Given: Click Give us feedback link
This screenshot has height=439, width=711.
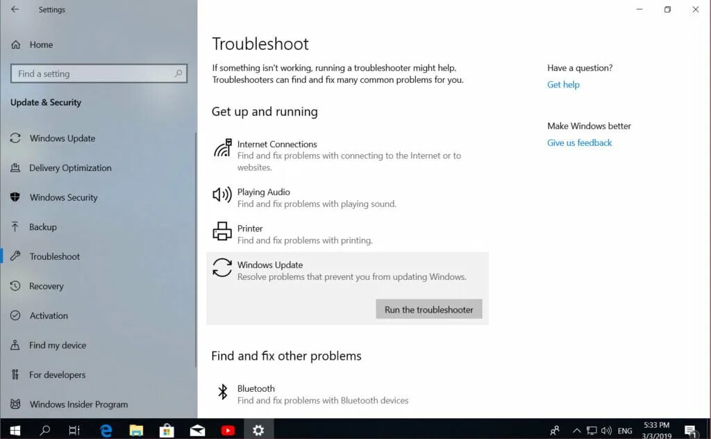Looking at the screenshot, I should (x=580, y=142).
